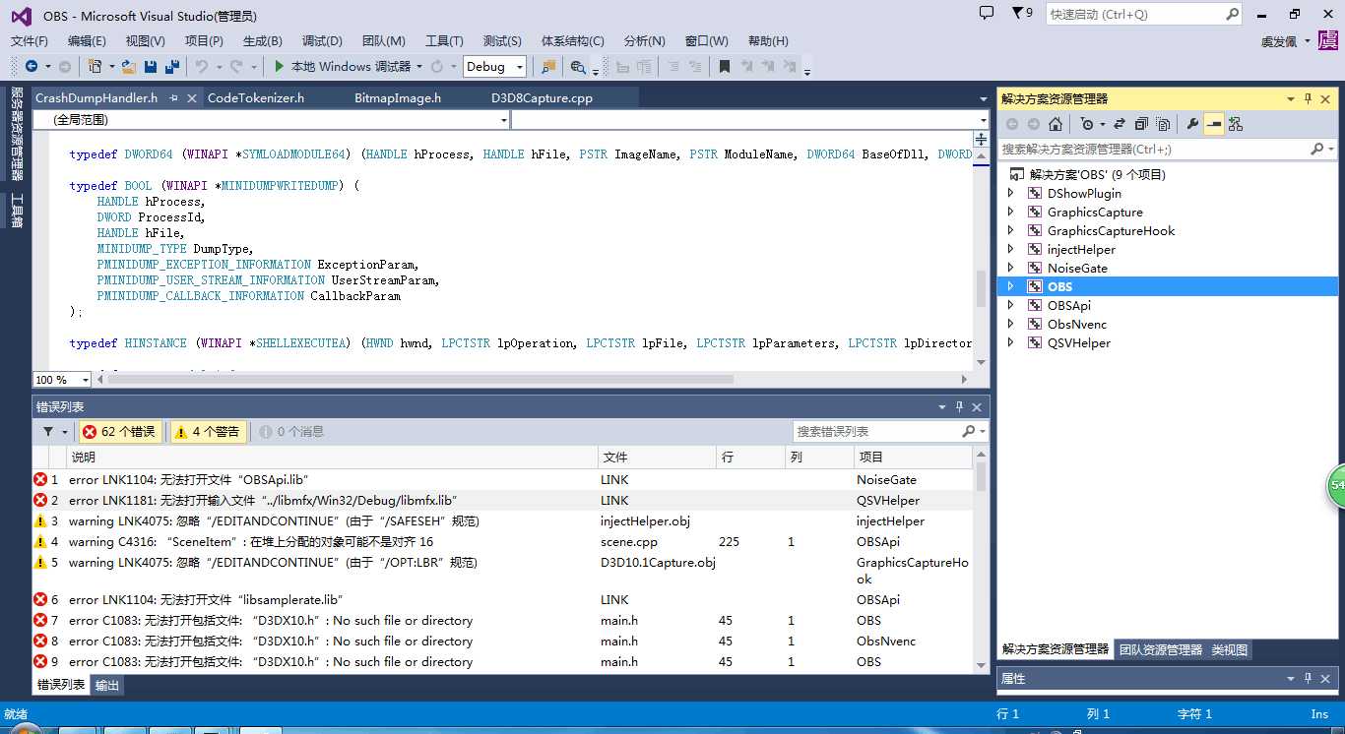
Task: Click the user account avatar icon
Action: 1328,41
